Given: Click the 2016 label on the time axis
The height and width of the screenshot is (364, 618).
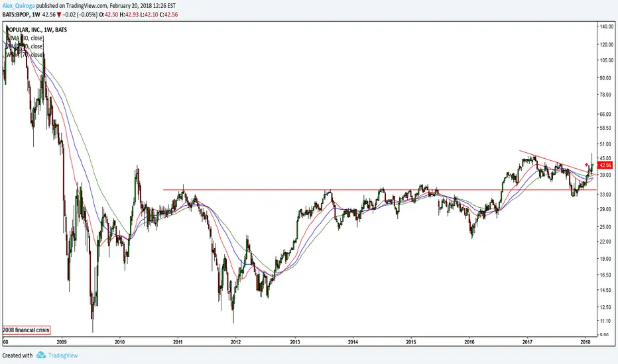Looking at the screenshot, I should point(469,341).
